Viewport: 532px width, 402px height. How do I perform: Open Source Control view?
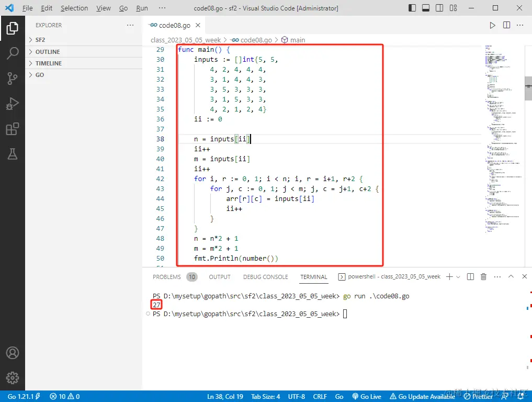[x=12, y=79]
